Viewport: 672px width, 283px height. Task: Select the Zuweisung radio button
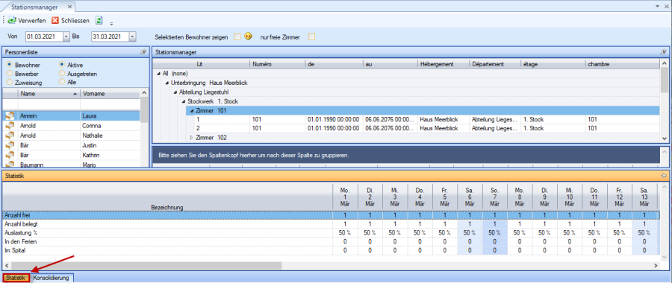point(10,82)
